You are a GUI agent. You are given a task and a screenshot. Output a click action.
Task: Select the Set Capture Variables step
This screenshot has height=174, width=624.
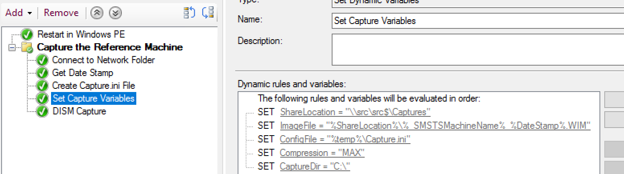pyautogui.click(x=94, y=98)
